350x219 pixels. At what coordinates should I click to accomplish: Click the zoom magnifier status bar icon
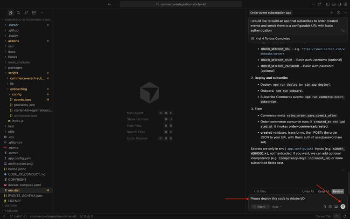(x=336, y=216)
